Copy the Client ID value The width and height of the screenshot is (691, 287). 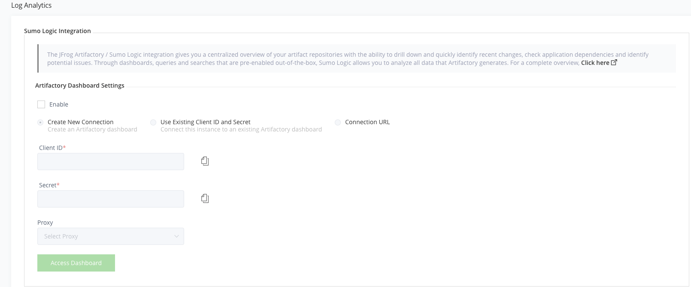coord(205,161)
